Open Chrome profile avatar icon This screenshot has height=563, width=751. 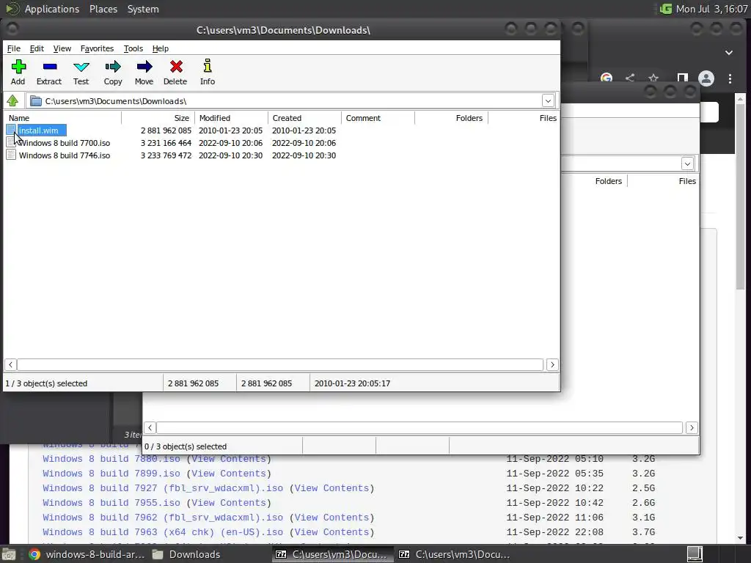click(x=706, y=78)
